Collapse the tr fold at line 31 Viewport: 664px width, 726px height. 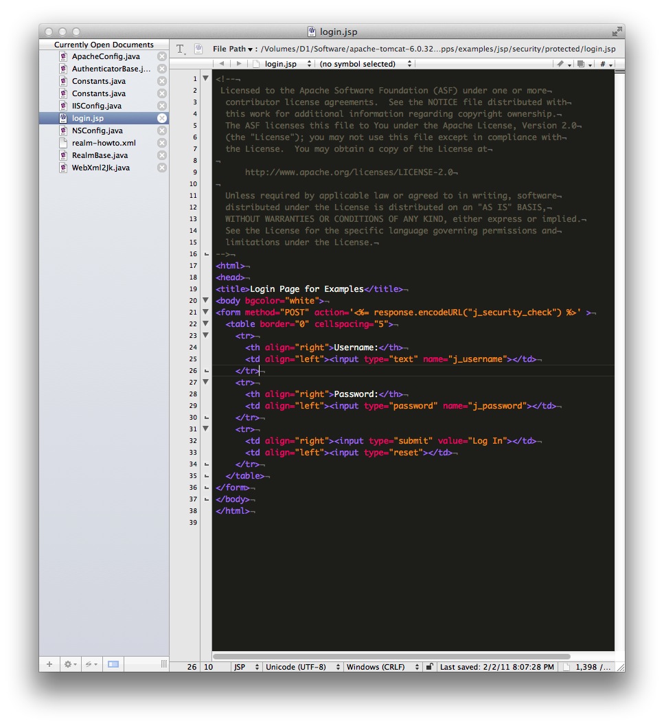[205, 429]
